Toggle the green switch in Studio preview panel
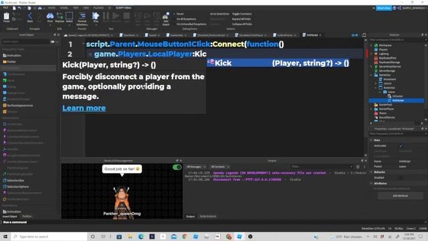The height and width of the screenshot is (241, 428). (x=177, y=167)
